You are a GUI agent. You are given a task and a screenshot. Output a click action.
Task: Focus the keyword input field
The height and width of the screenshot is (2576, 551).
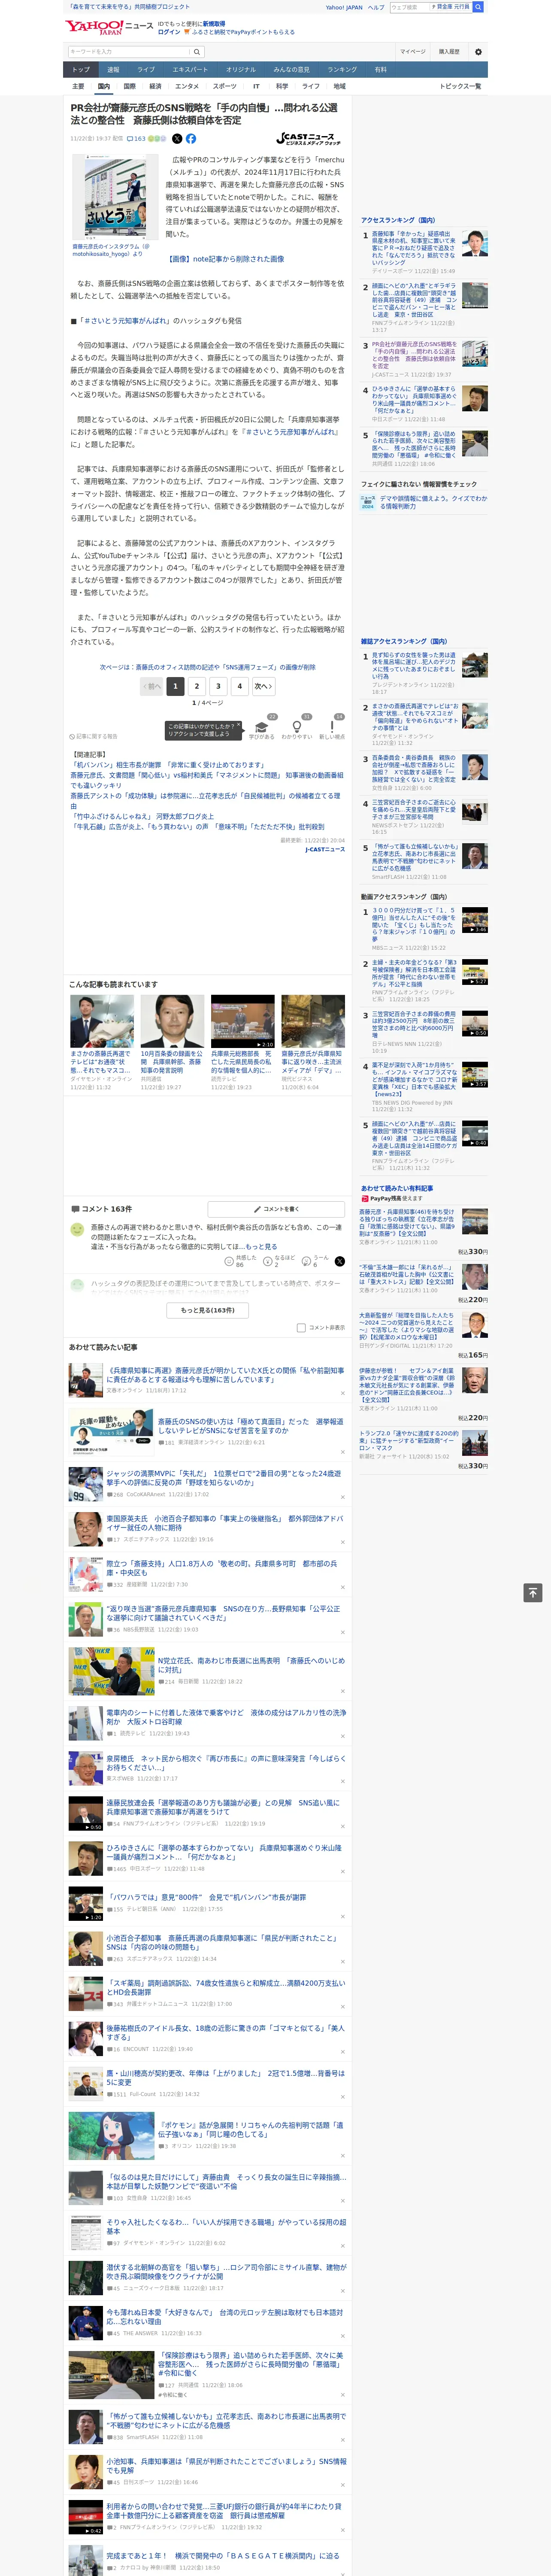click(129, 52)
